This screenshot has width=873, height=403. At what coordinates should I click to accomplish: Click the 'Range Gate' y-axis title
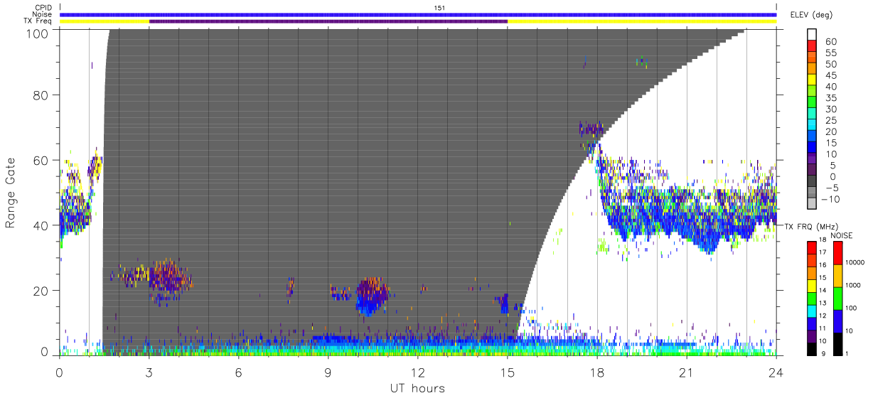click(x=11, y=193)
